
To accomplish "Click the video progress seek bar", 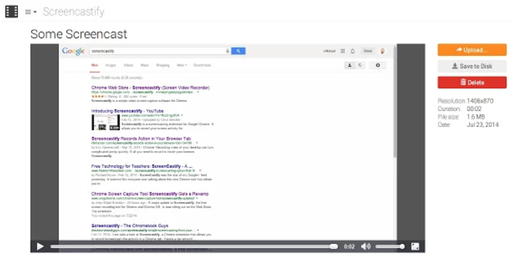I will point(194,247).
